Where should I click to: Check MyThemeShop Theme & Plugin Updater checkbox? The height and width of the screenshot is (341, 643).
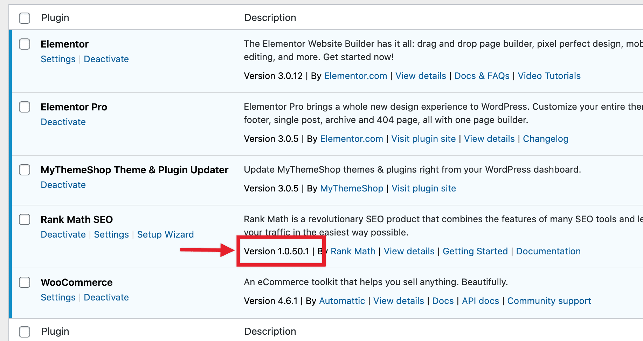(25, 170)
